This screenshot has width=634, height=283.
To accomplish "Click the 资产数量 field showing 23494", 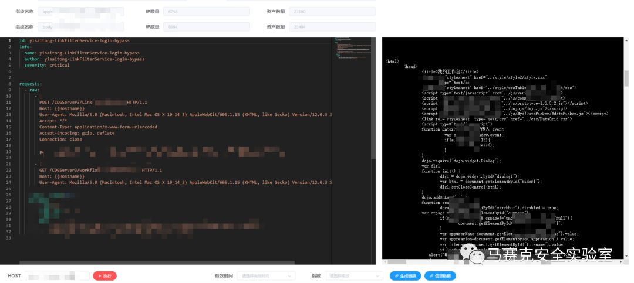I will 332,26.
